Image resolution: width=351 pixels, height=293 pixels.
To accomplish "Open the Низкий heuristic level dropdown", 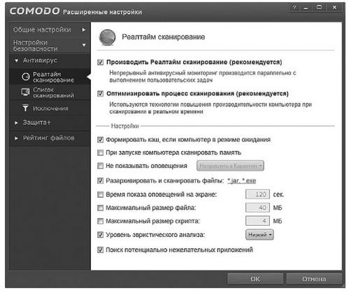I will click(259, 235).
